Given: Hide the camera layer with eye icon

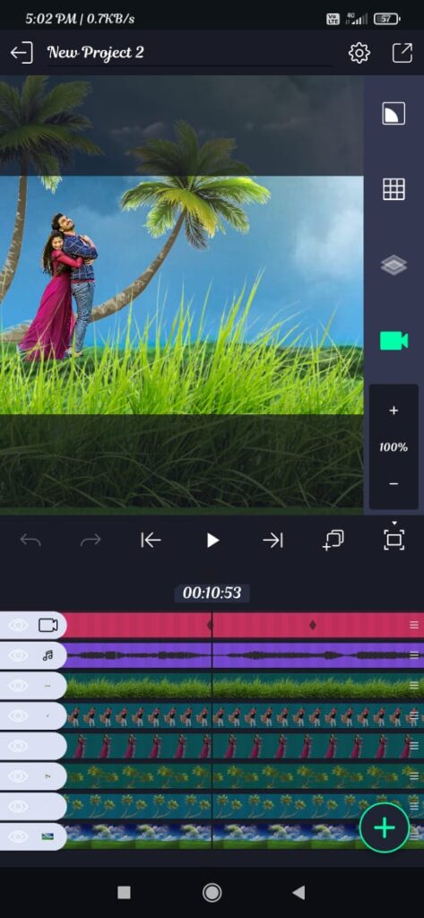Looking at the screenshot, I should click(x=18, y=625).
